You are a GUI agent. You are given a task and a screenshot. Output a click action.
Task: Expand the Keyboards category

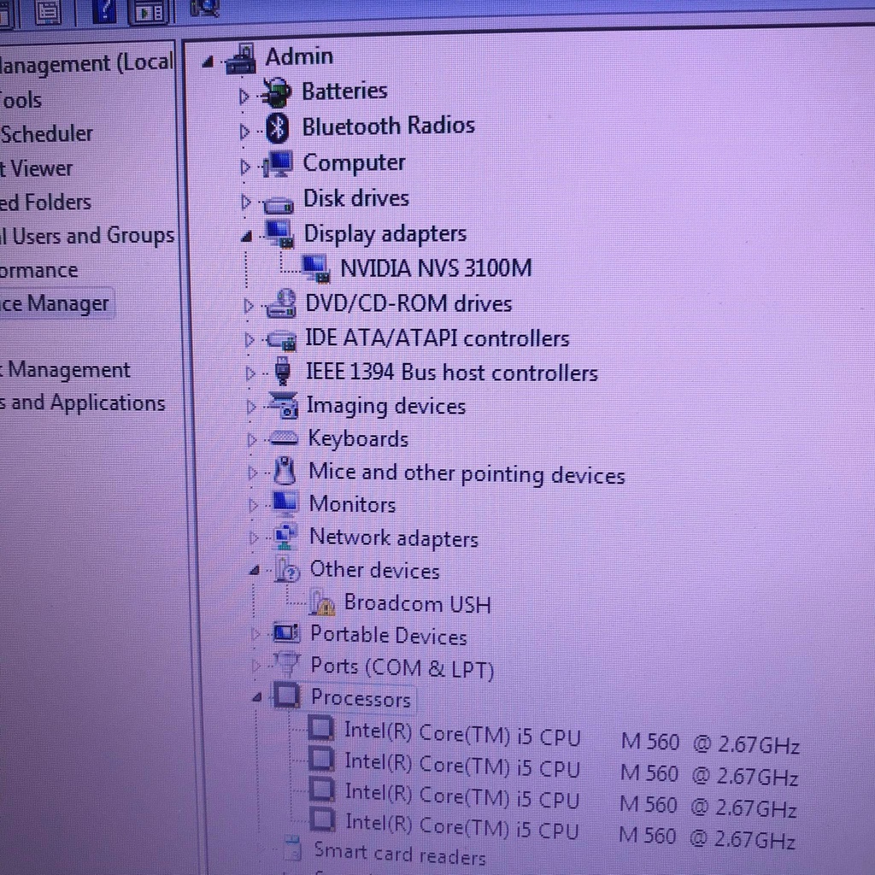coord(251,440)
